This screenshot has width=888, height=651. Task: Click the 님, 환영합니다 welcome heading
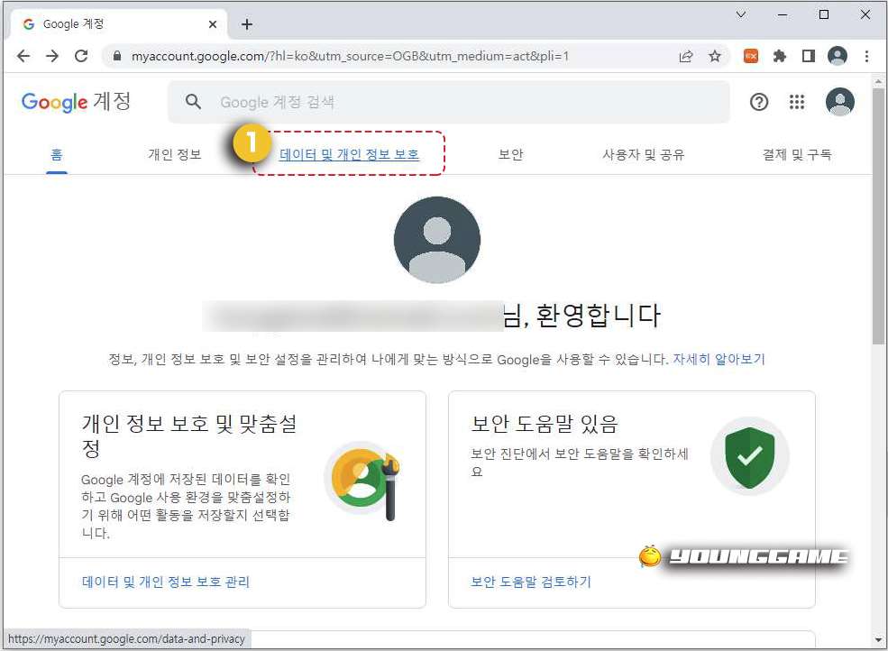[x=581, y=316]
